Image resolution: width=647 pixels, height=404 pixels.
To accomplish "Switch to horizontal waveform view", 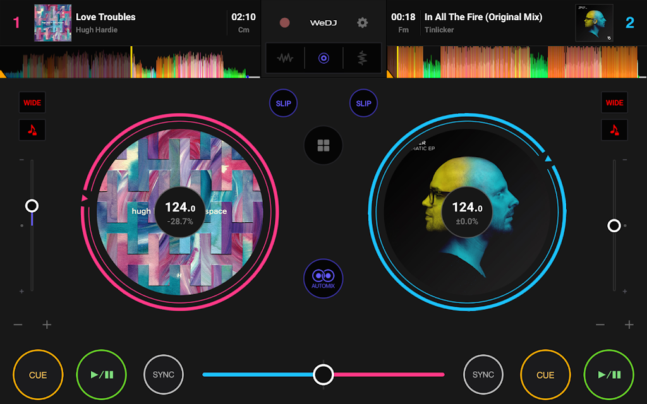I will click(x=285, y=59).
